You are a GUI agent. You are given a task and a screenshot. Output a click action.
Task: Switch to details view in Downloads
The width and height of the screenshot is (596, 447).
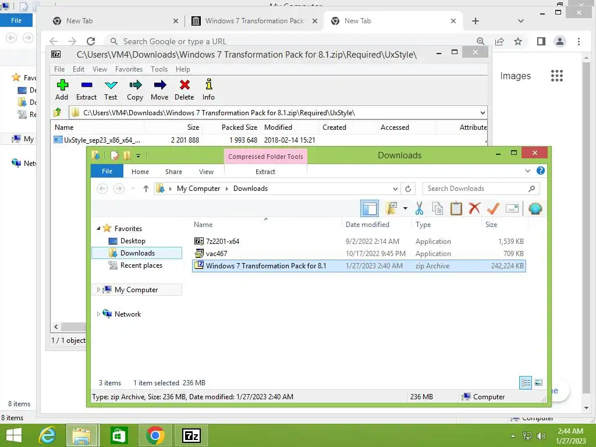526,382
